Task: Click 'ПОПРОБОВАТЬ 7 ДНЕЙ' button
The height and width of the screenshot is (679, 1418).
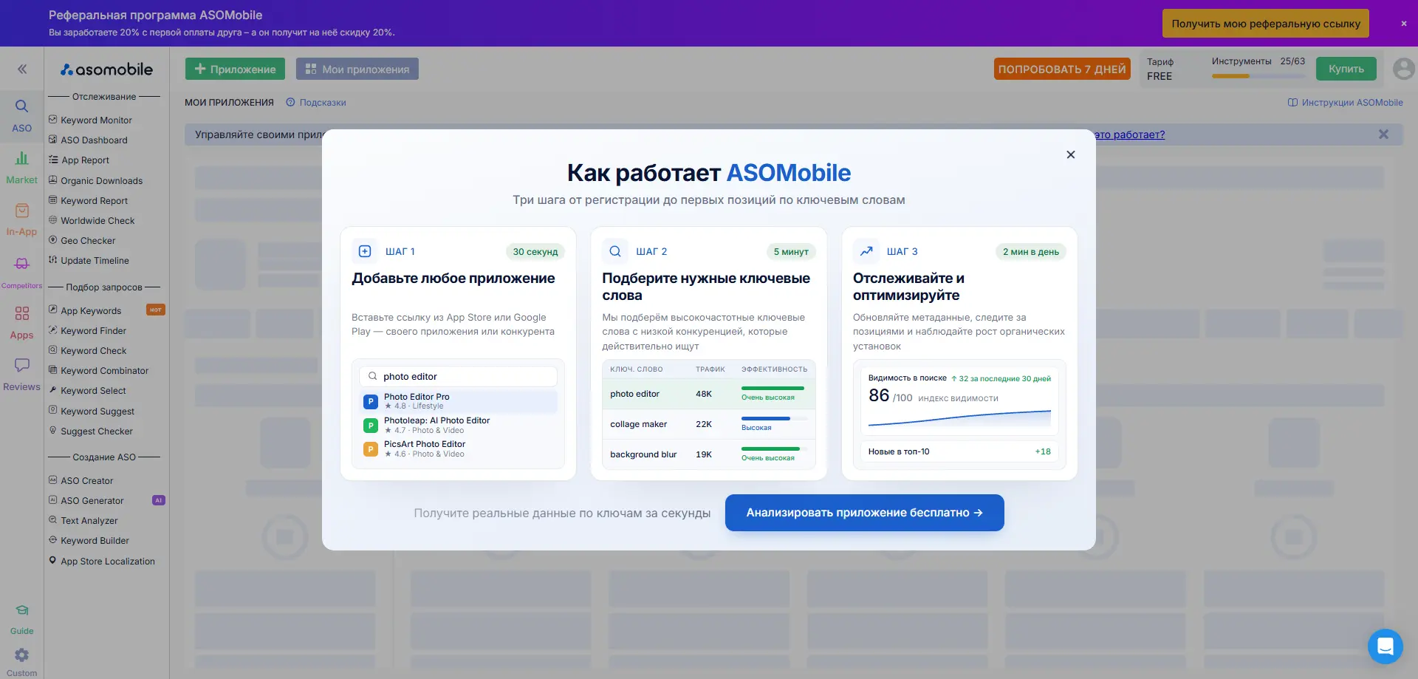Action: point(1062,69)
